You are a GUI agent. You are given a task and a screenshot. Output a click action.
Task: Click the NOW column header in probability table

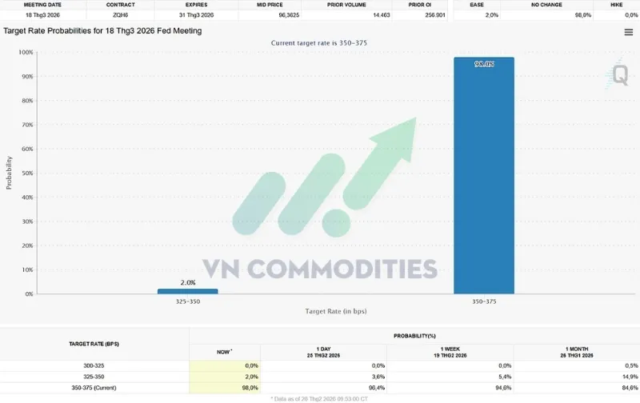pyautogui.click(x=225, y=352)
